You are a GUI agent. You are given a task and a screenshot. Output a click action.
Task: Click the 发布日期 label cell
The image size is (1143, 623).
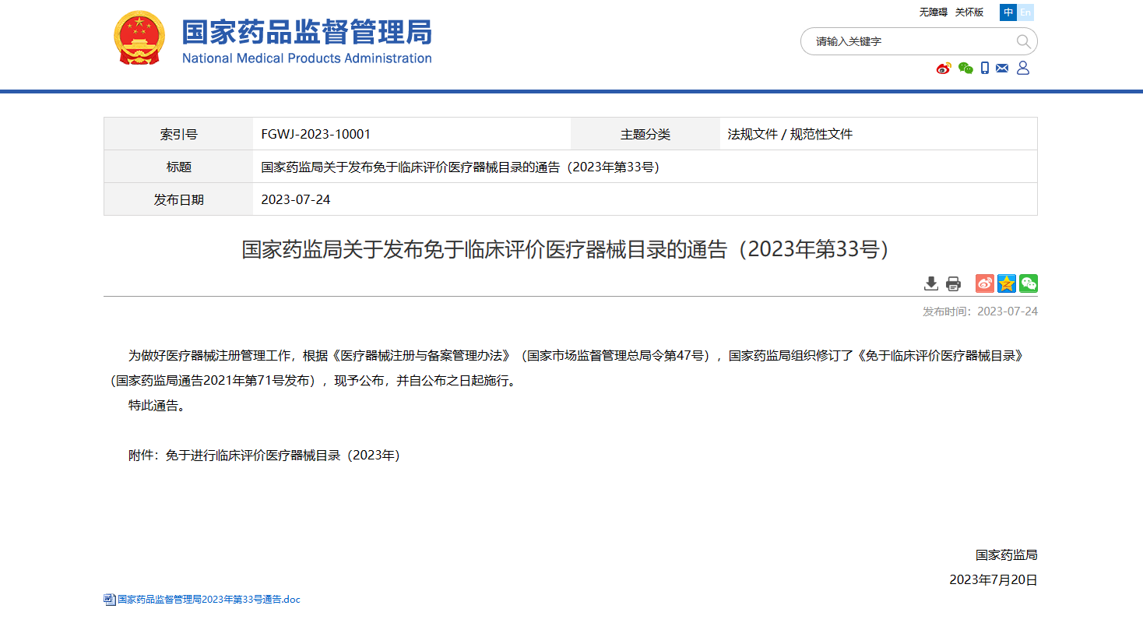tap(178, 199)
